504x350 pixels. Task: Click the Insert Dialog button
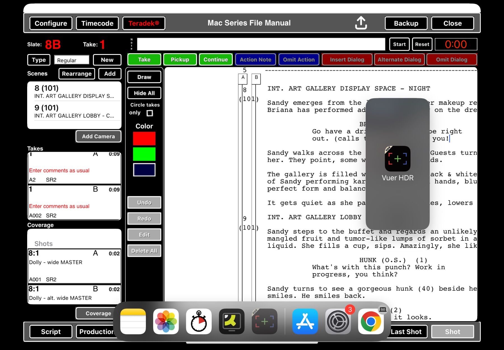pos(347,60)
